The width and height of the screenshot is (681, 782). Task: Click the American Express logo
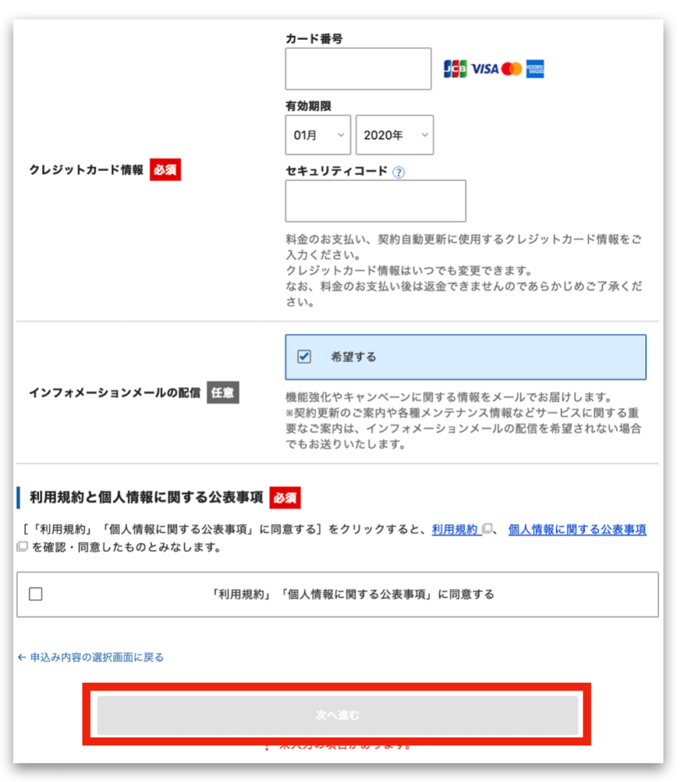535,69
